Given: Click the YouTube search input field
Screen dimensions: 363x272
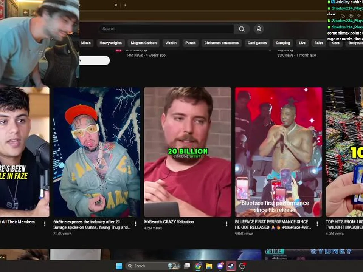Looking at the screenshot, I should [x=167, y=29].
